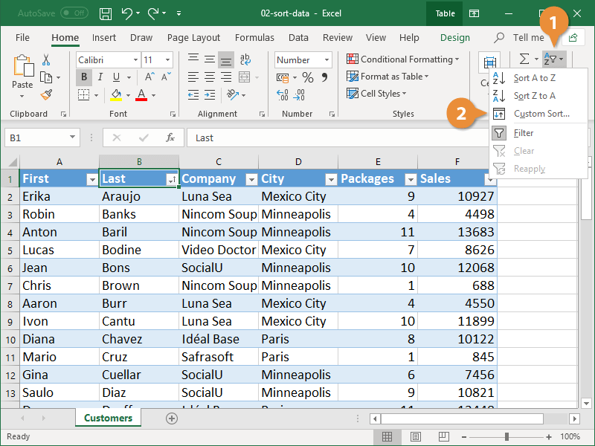This screenshot has height=446, width=595.
Task: Open the filter dropdown on City column
Action: tap(331, 178)
